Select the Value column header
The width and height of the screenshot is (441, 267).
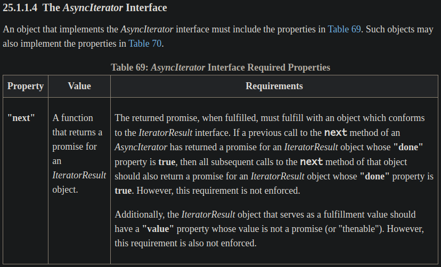point(79,86)
